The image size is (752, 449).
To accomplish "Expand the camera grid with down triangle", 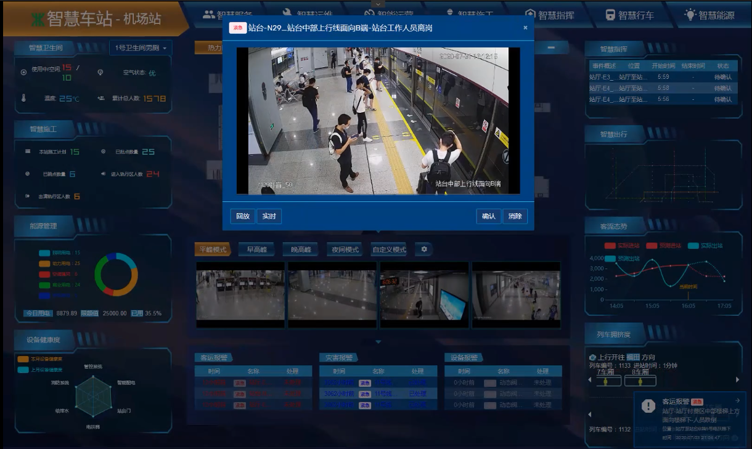I will (x=378, y=342).
